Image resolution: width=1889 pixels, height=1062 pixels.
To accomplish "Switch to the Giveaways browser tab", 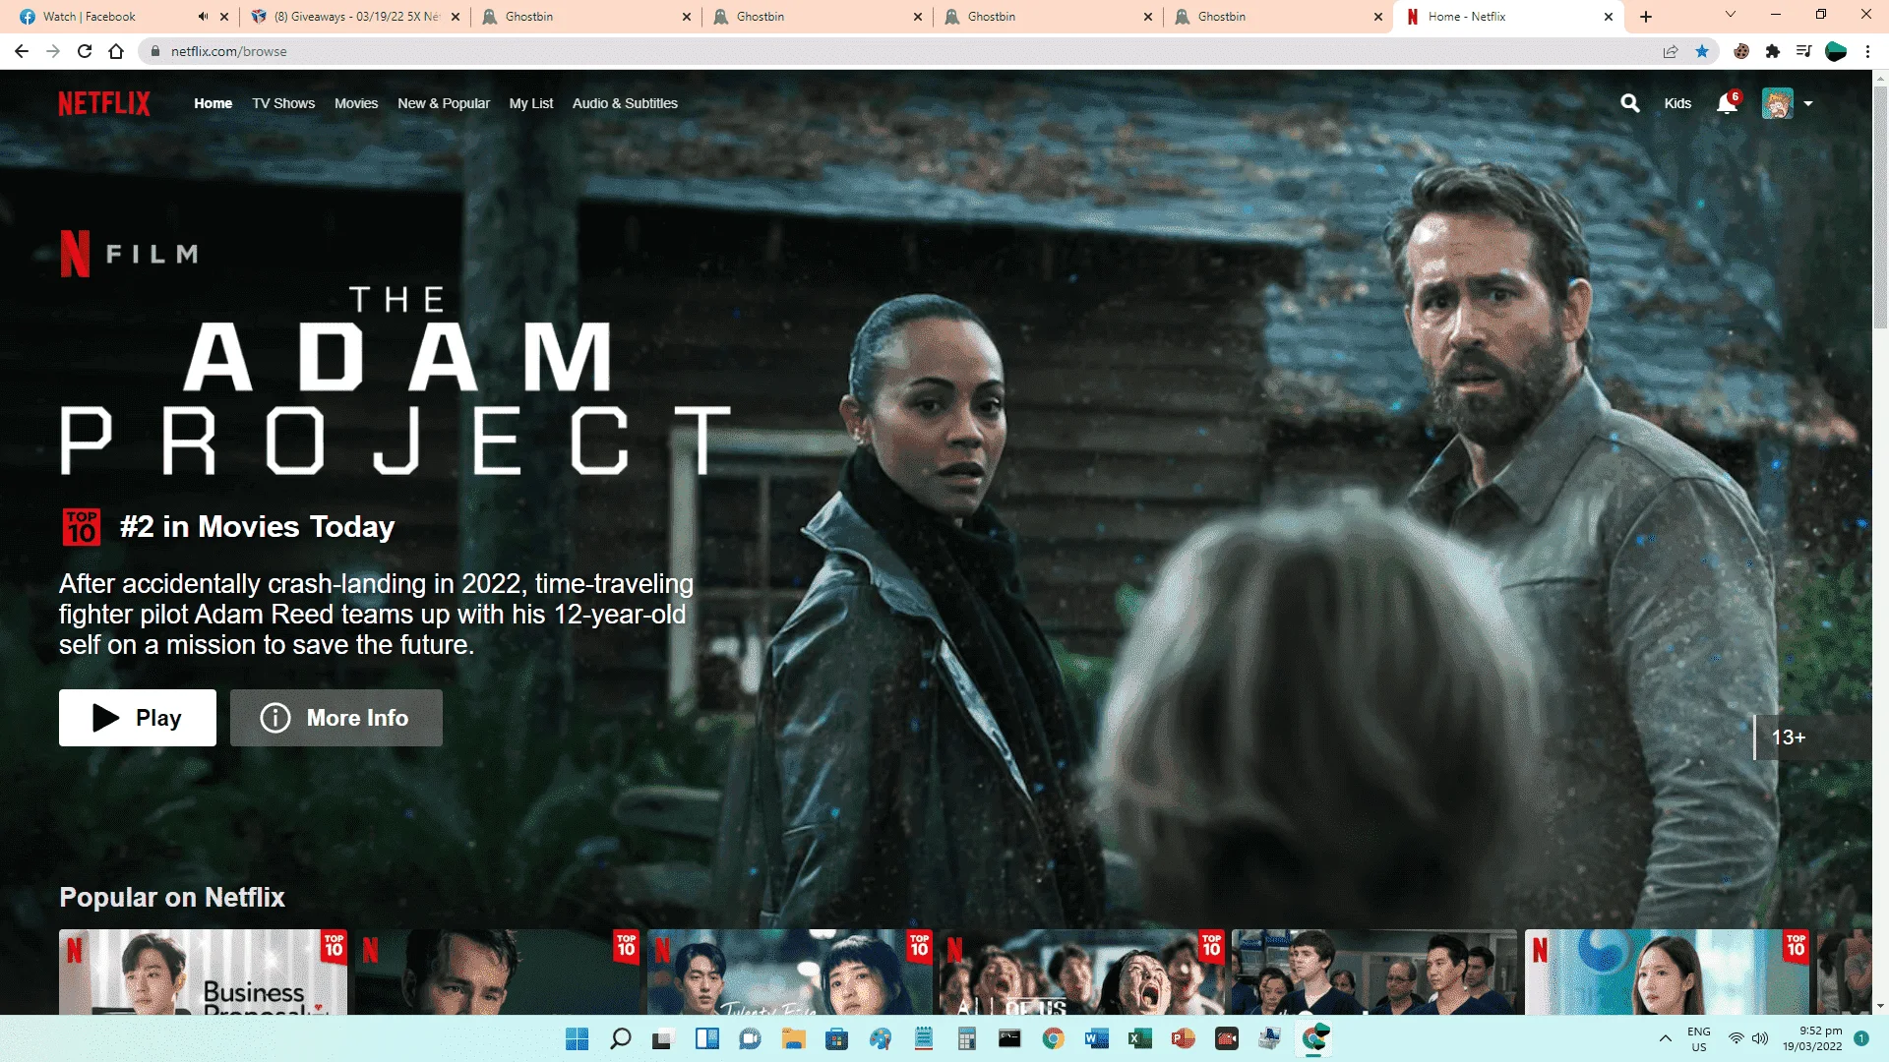I will click(x=353, y=17).
